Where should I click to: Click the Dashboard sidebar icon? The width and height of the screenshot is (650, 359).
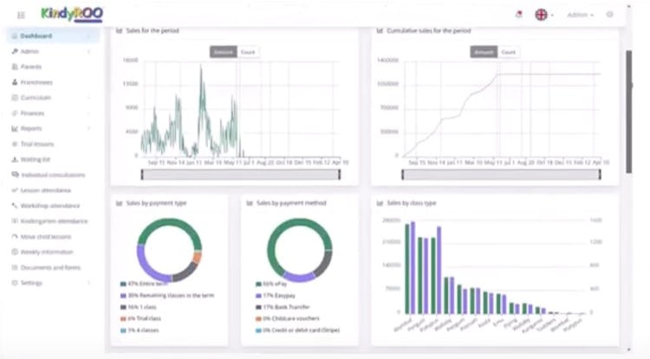tap(15, 36)
